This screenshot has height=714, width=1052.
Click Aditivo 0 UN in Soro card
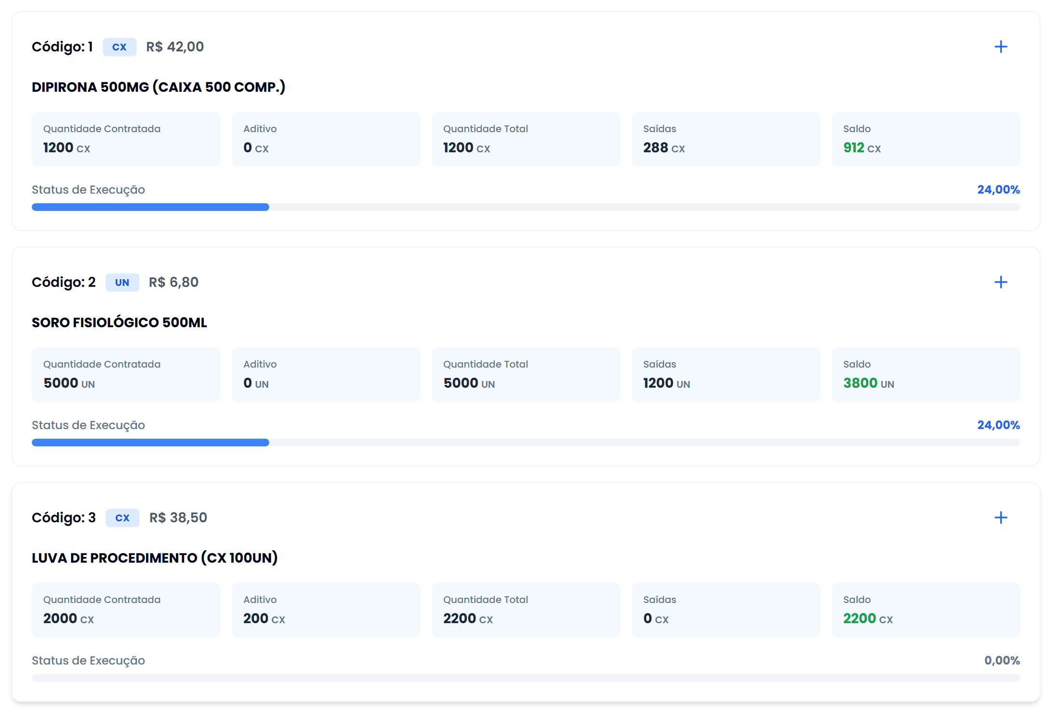[256, 383]
